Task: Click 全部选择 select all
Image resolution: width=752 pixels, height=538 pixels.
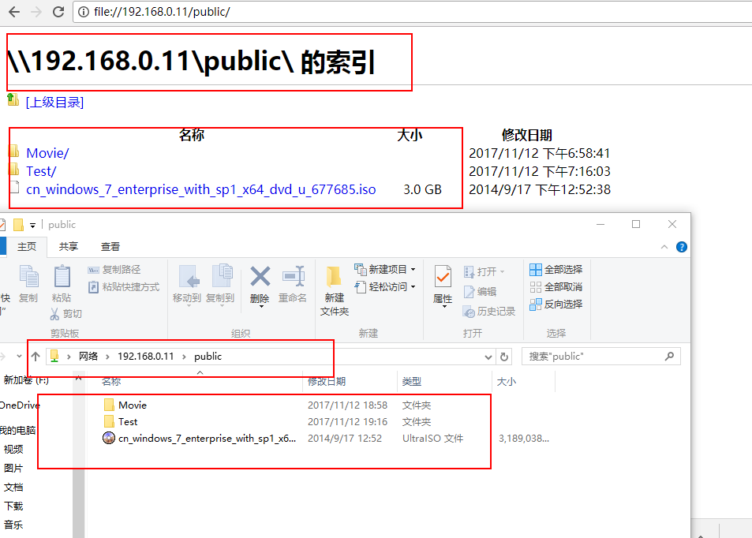Action: pyautogui.click(x=556, y=270)
